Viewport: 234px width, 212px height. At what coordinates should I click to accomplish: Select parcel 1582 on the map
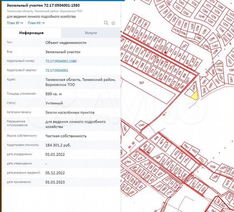point(199,38)
